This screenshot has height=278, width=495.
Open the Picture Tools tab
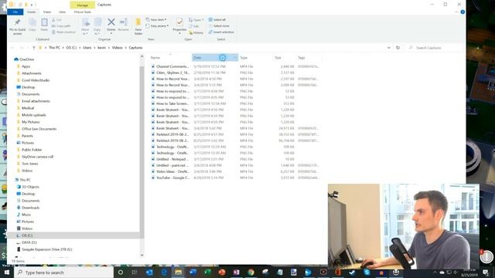coord(83,12)
